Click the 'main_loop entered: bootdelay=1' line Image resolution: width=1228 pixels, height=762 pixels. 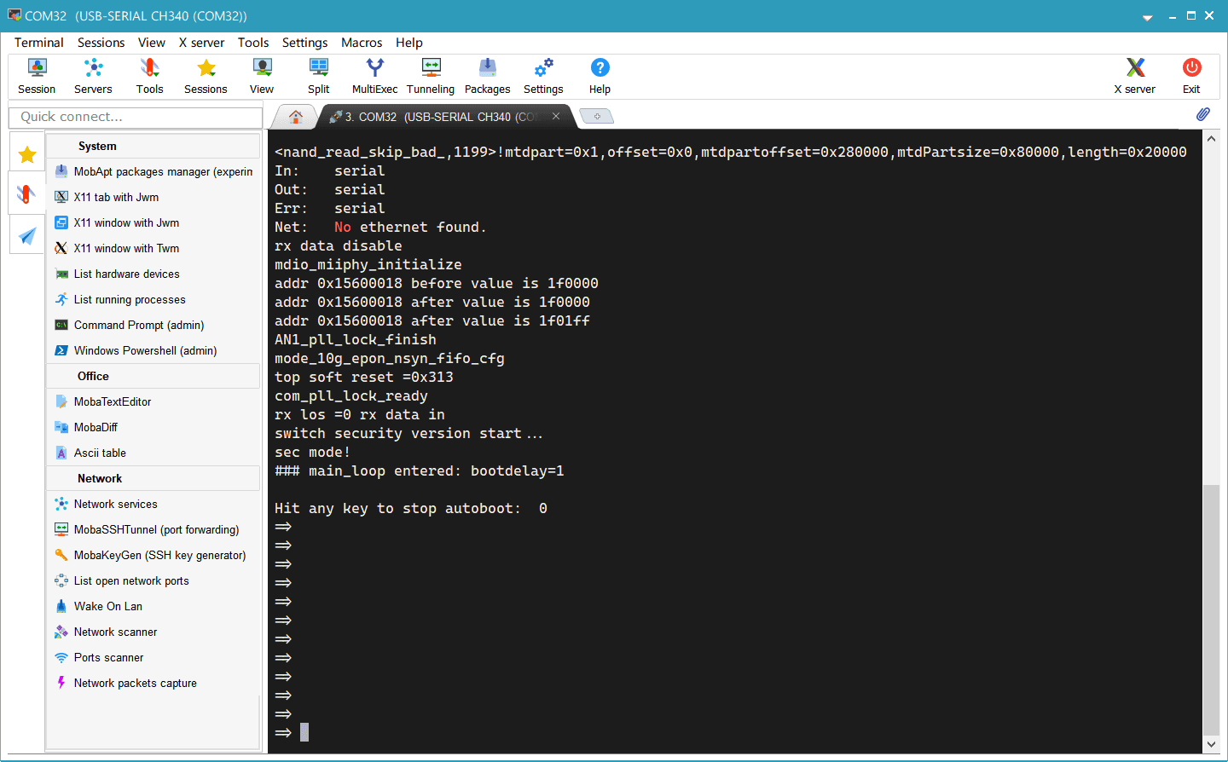click(x=420, y=470)
